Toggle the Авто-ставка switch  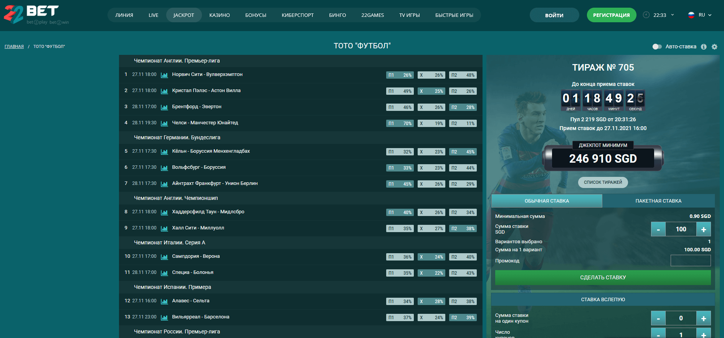657,47
